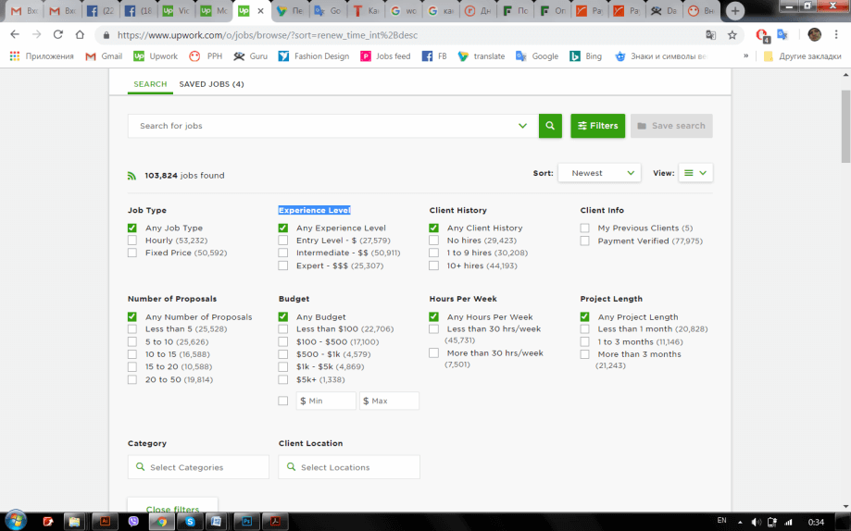Click the translate page icon in address bar
The image size is (851, 531).
(710, 35)
